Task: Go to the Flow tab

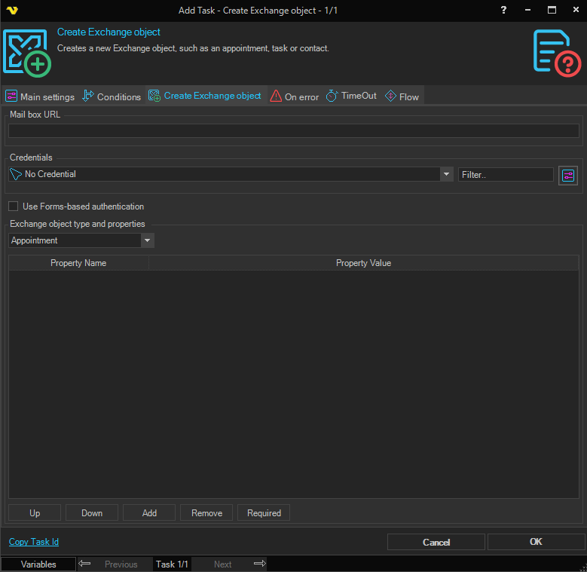Action: coord(402,96)
